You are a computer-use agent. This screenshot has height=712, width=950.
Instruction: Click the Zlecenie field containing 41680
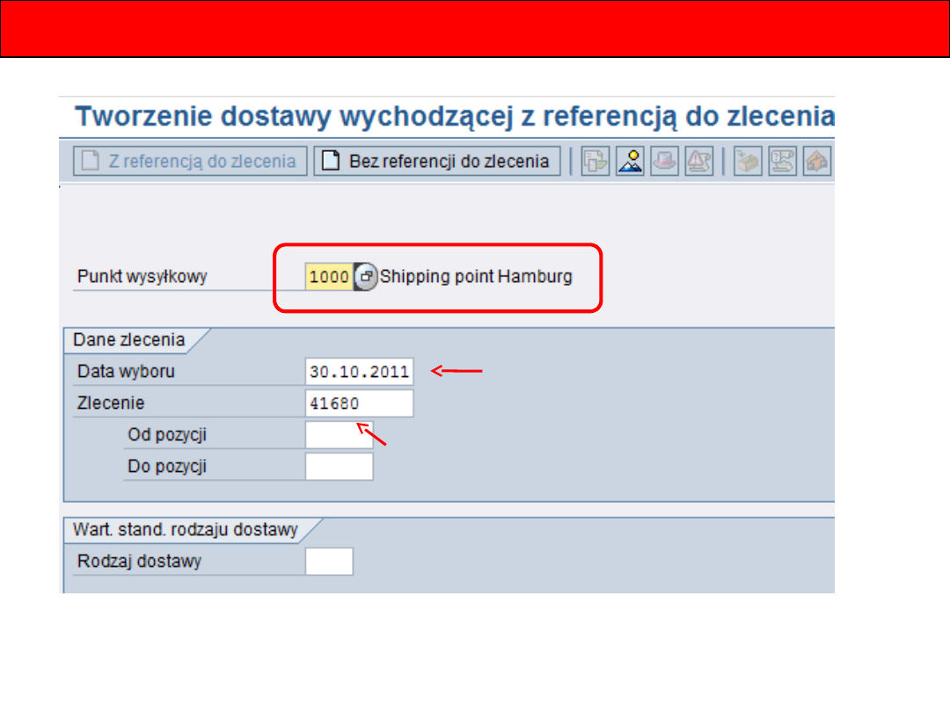tap(359, 403)
